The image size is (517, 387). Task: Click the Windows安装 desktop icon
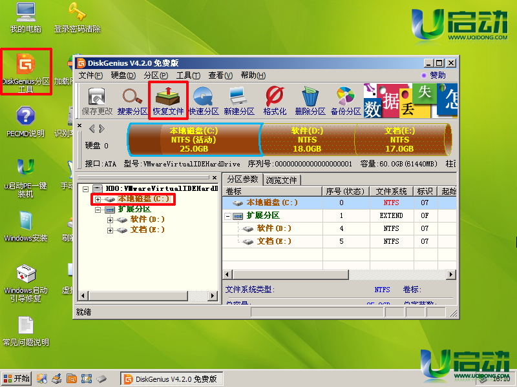(26, 226)
